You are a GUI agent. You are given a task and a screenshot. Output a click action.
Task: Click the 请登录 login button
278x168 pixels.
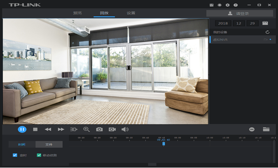[x=240, y=13]
